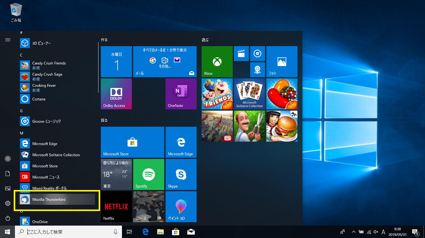This screenshot has width=425, height=238.
Task: Open Cortana from the app list
Action: click(58, 99)
